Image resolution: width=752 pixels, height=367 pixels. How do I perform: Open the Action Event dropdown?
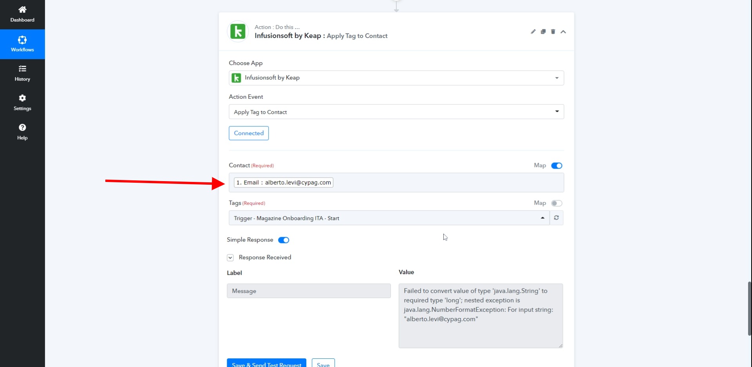click(396, 112)
